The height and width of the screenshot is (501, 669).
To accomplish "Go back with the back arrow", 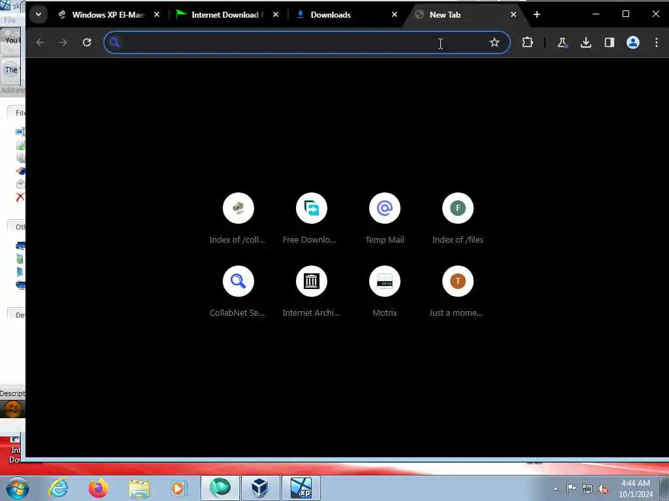I will tap(40, 42).
